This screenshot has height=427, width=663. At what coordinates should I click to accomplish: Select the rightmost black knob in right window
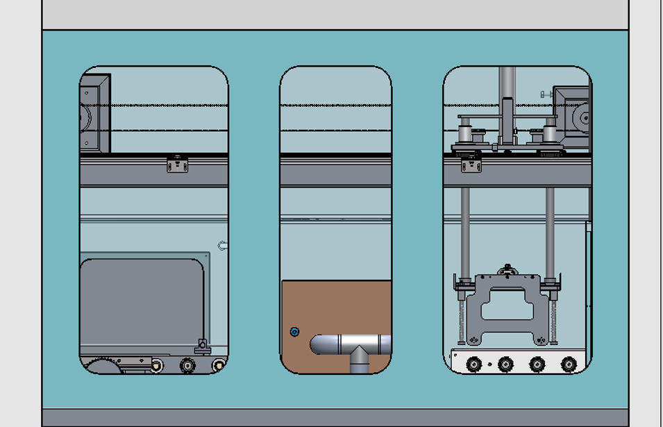point(569,364)
